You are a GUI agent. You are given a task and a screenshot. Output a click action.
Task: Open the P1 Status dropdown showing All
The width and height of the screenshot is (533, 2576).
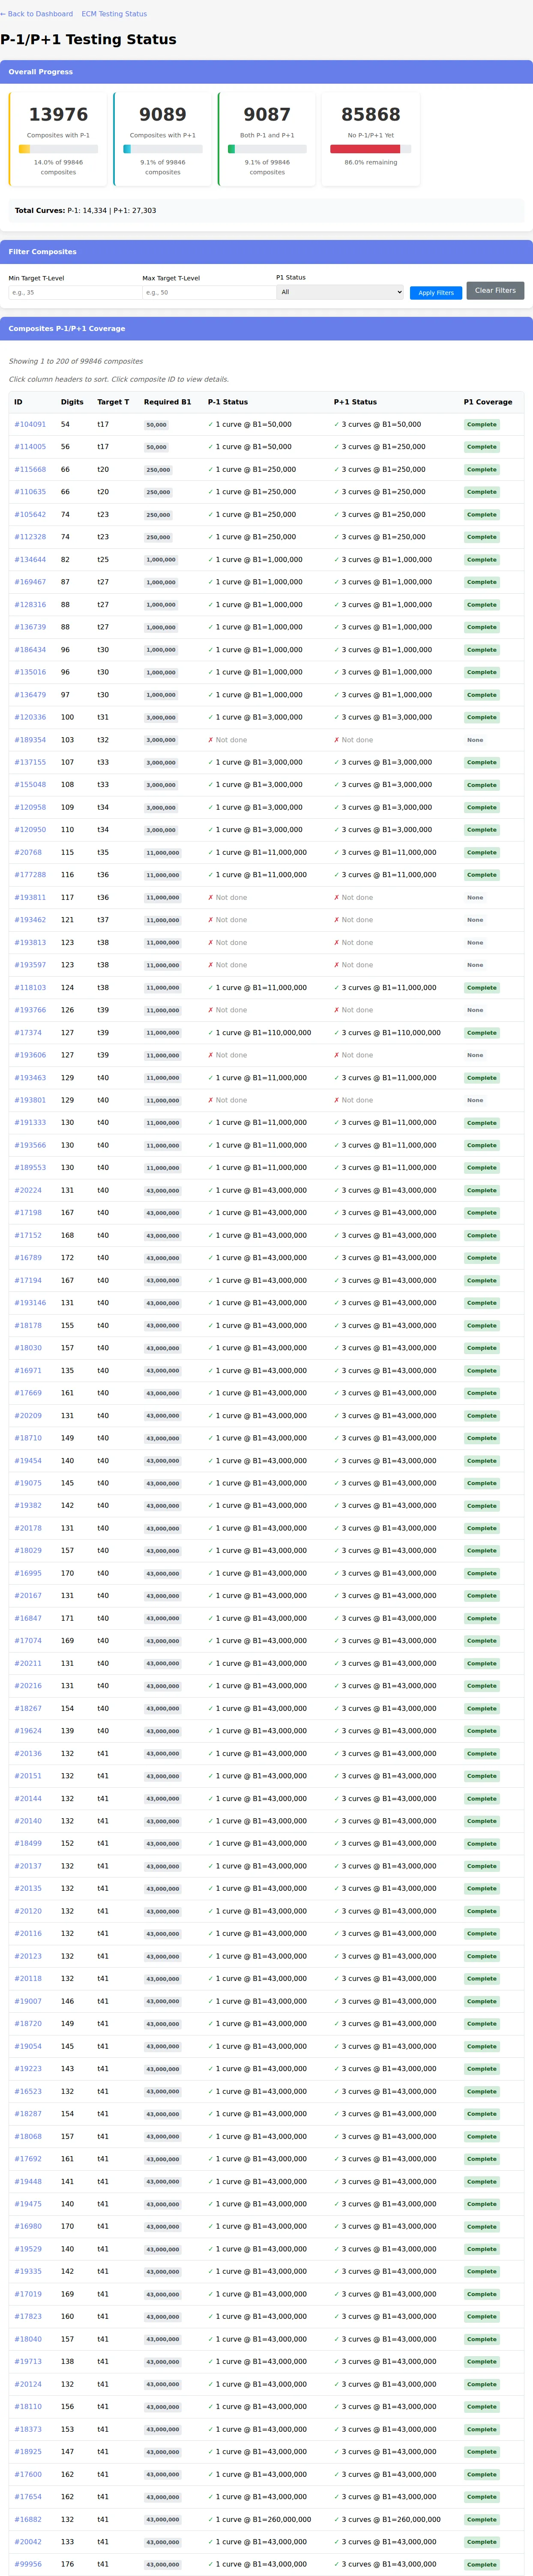pyautogui.click(x=340, y=292)
